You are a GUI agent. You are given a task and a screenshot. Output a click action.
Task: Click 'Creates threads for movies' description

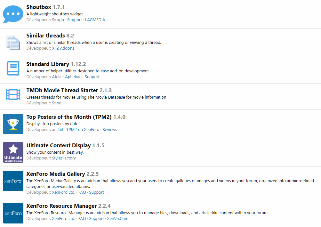pyautogui.click(x=96, y=97)
